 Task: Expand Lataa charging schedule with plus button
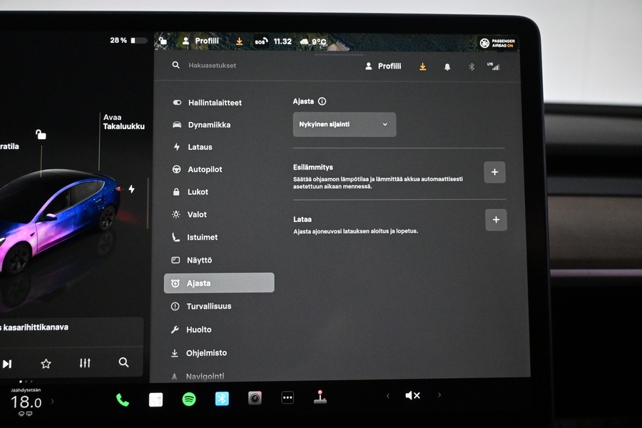tap(496, 220)
